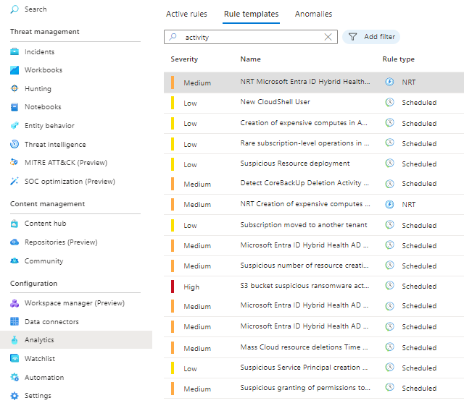Click clock icon in Subscription moved to another tenant row

(389, 225)
